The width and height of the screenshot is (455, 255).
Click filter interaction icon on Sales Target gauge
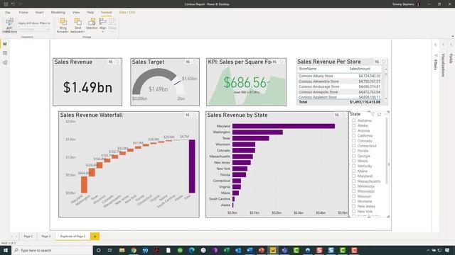pos(188,62)
